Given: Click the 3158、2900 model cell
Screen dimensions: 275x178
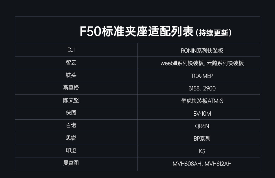Looking at the screenshot, I should point(202,88).
